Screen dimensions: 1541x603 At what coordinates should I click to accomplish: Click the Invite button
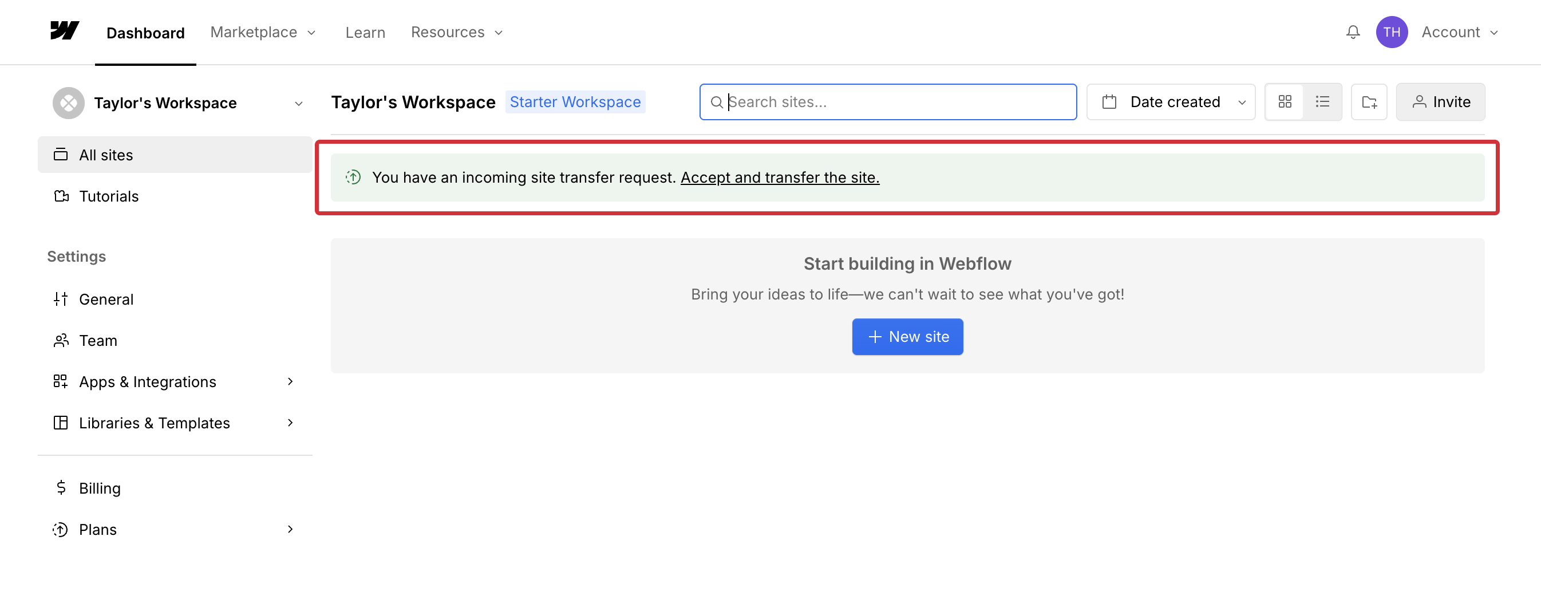point(1440,103)
